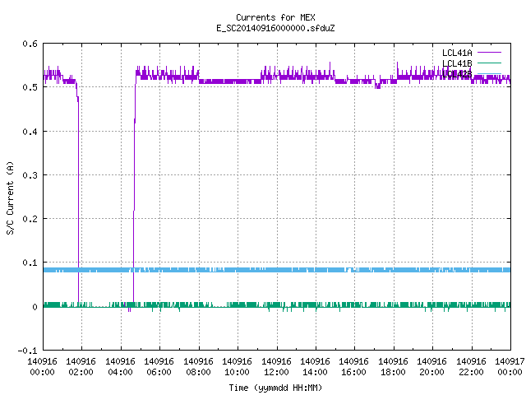Click the LCL41B legend label

(x=457, y=63)
